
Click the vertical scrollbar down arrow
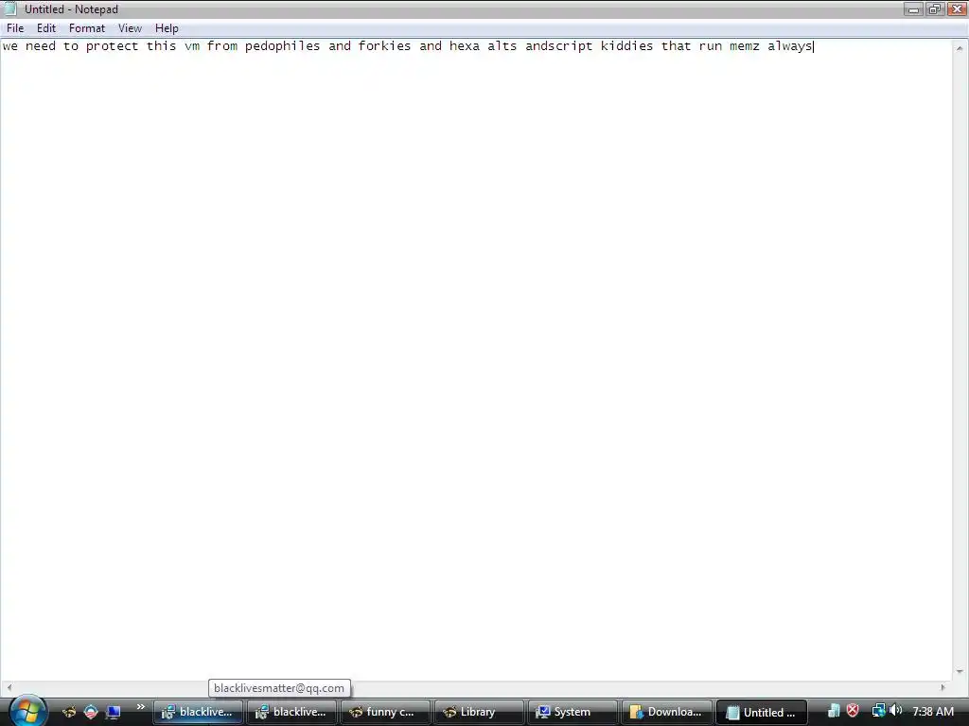pos(960,672)
